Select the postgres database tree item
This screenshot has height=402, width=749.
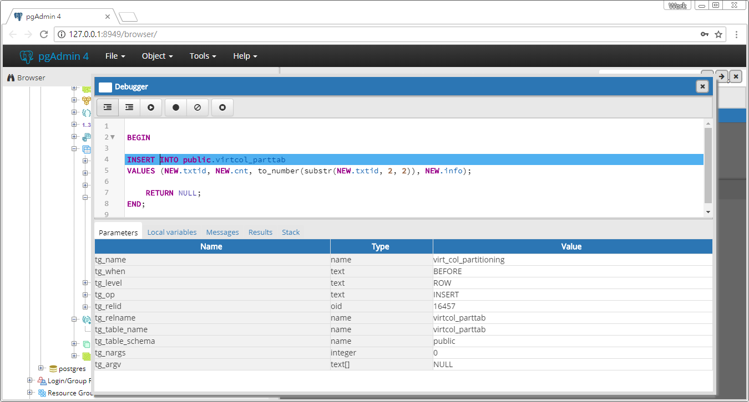point(67,368)
